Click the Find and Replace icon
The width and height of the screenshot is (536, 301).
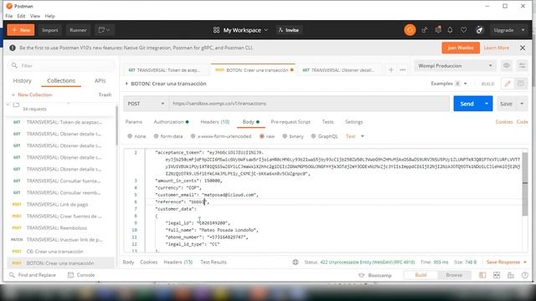[12, 275]
